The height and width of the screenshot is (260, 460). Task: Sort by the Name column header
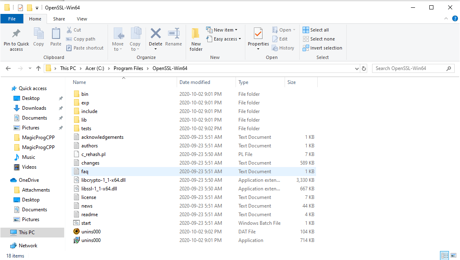click(123, 82)
